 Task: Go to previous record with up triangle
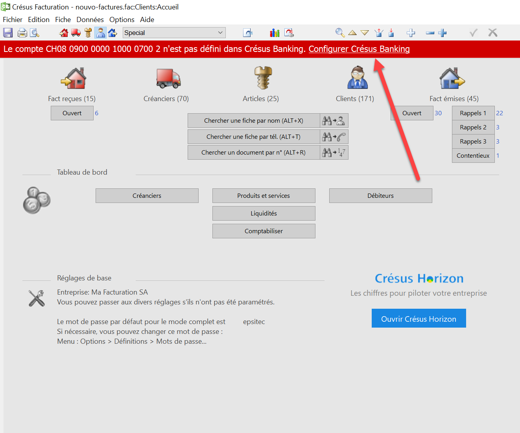(352, 33)
